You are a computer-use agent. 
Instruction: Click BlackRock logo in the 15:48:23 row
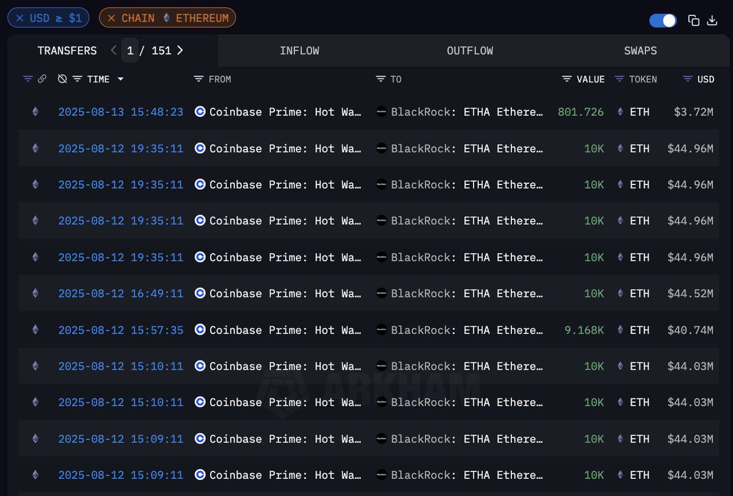[381, 112]
